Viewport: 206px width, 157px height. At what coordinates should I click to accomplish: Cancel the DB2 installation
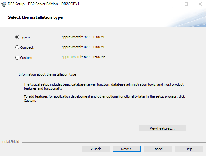click(158, 149)
